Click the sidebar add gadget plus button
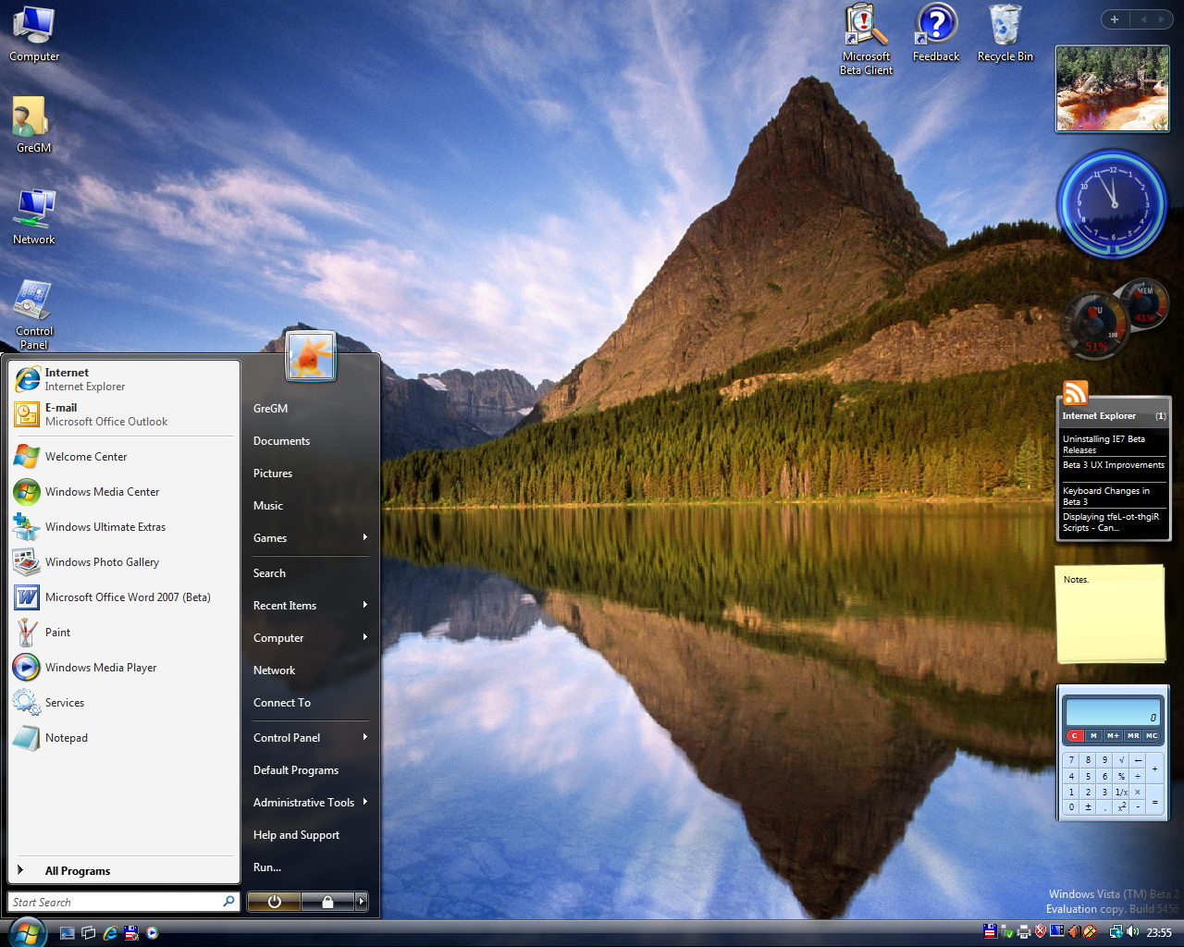Viewport: 1184px width, 947px height. (x=1115, y=19)
